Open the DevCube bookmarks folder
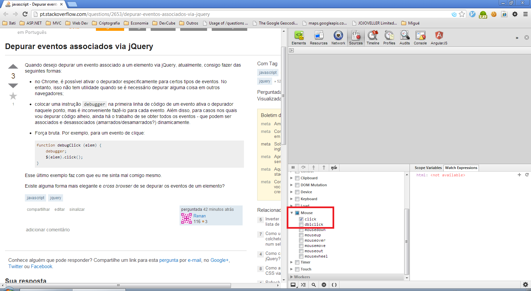This screenshot has width=531, height=291. [x=164, y=23]
